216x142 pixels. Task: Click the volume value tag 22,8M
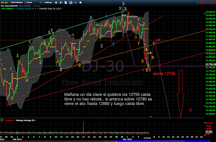click(209, 132)
